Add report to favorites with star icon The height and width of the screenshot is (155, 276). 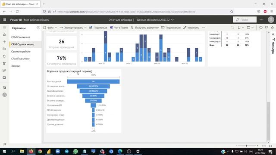click(272, 28)
